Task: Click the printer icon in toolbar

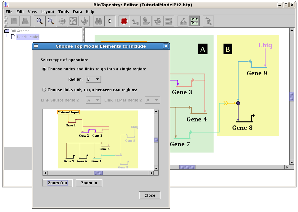Action: (25, 21)
